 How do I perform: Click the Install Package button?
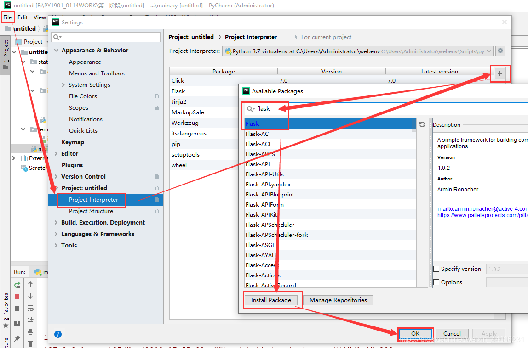(271, 300)
